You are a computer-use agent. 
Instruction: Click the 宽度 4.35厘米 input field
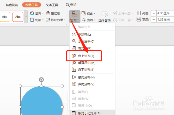tap(165, 20)
